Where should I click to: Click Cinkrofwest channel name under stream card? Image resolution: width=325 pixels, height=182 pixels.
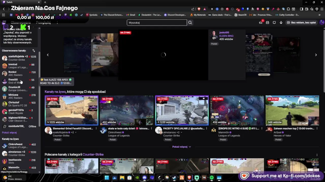[x=115, y=132]
